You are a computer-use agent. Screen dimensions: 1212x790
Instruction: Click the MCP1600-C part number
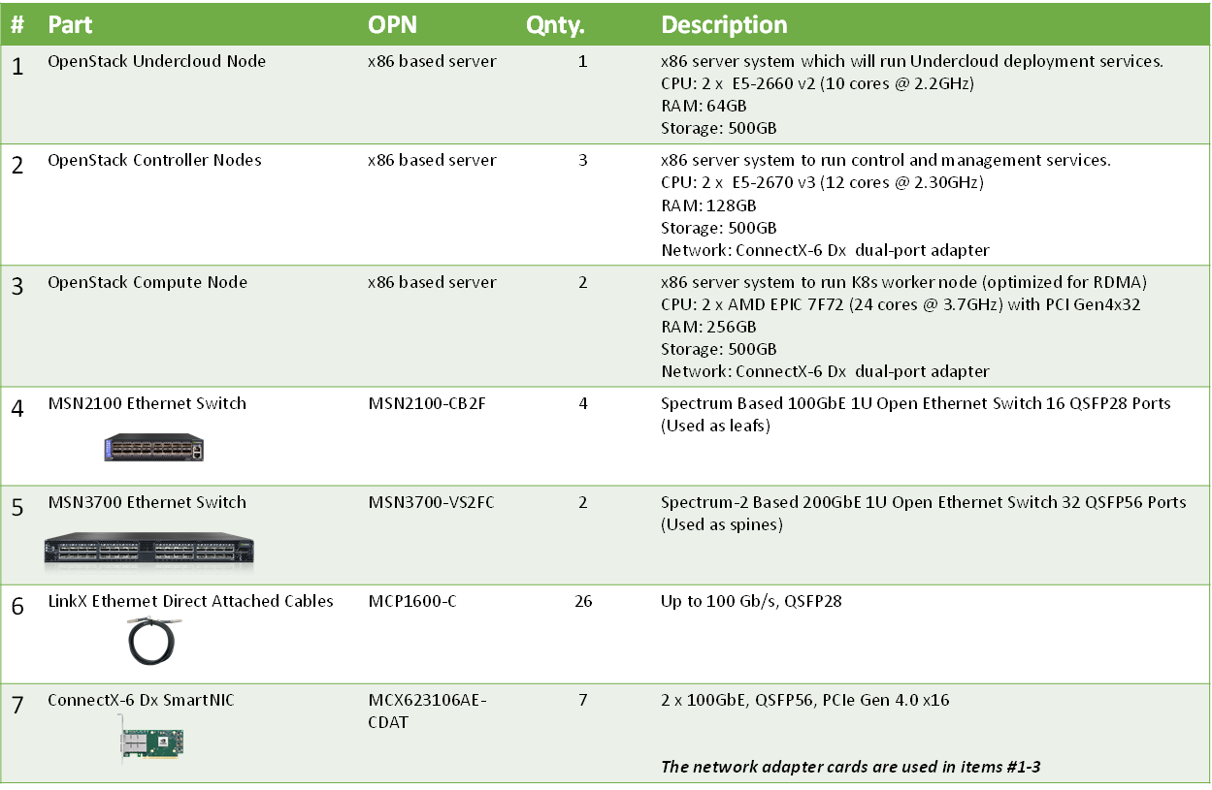[x=412, y=601]
